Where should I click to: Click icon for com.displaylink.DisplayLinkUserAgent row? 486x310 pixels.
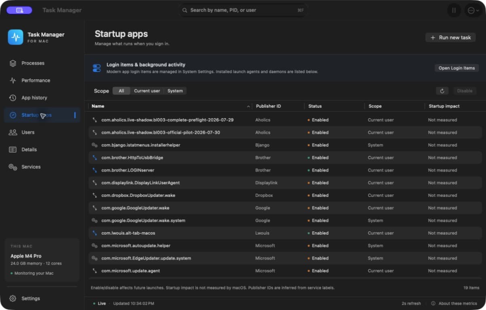[95, 183]
